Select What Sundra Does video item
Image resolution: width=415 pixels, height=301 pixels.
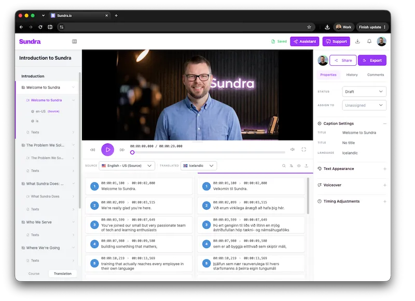[45, 197]
